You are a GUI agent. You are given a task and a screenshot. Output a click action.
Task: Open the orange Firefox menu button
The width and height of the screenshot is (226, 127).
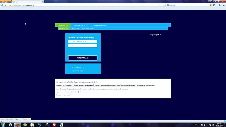6,1
